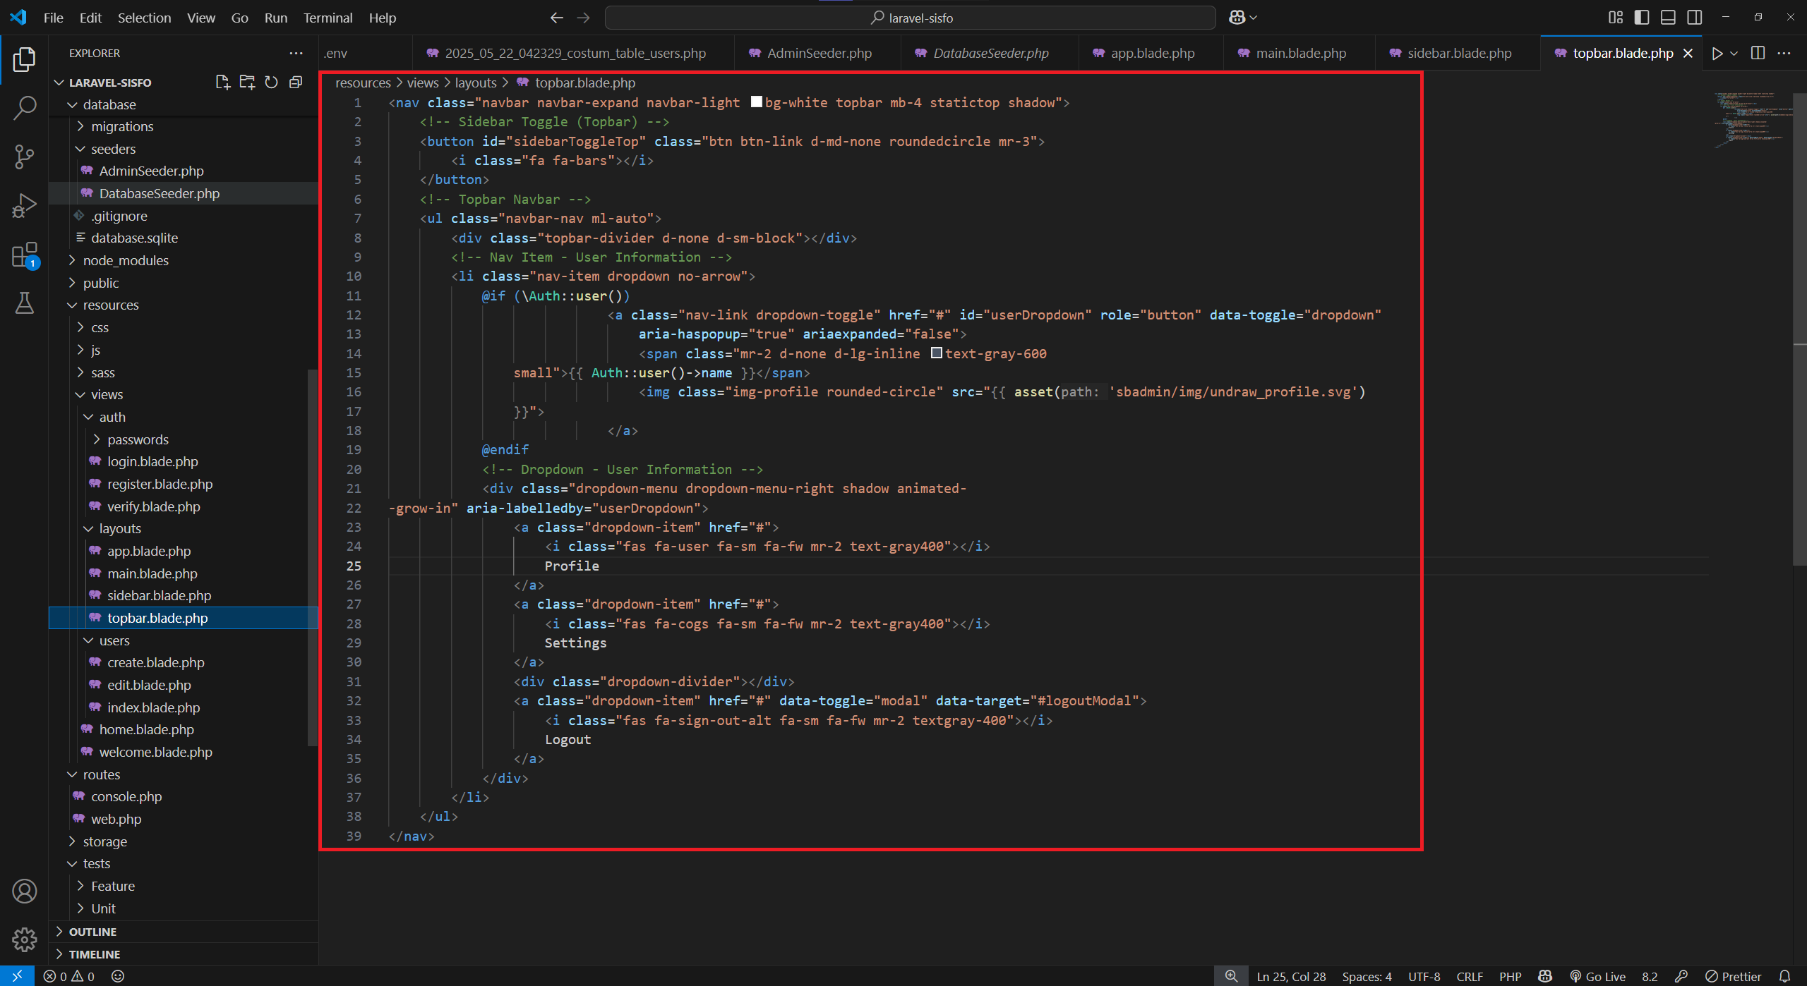The image size is (1807, 986).
Task: Split the editor using the split icon
Action: tap(1757, 53)
